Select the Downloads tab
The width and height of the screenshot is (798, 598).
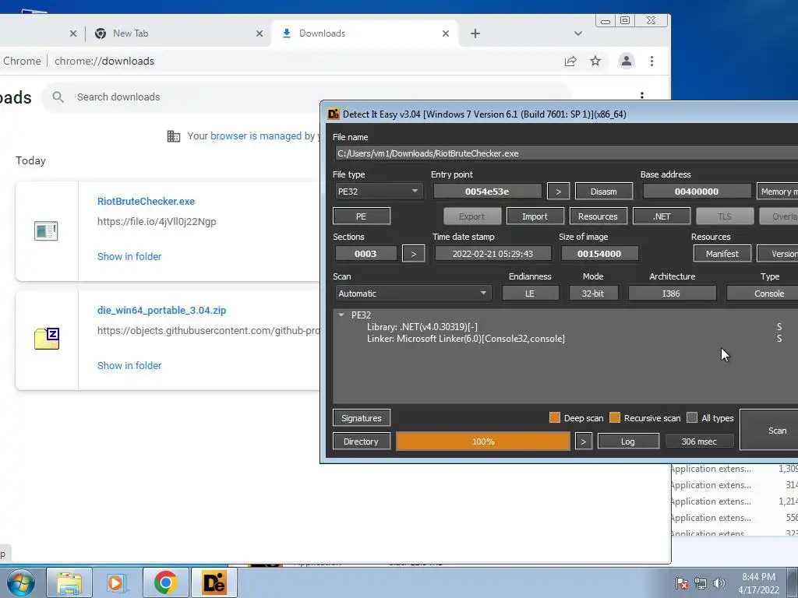(365, 33)
